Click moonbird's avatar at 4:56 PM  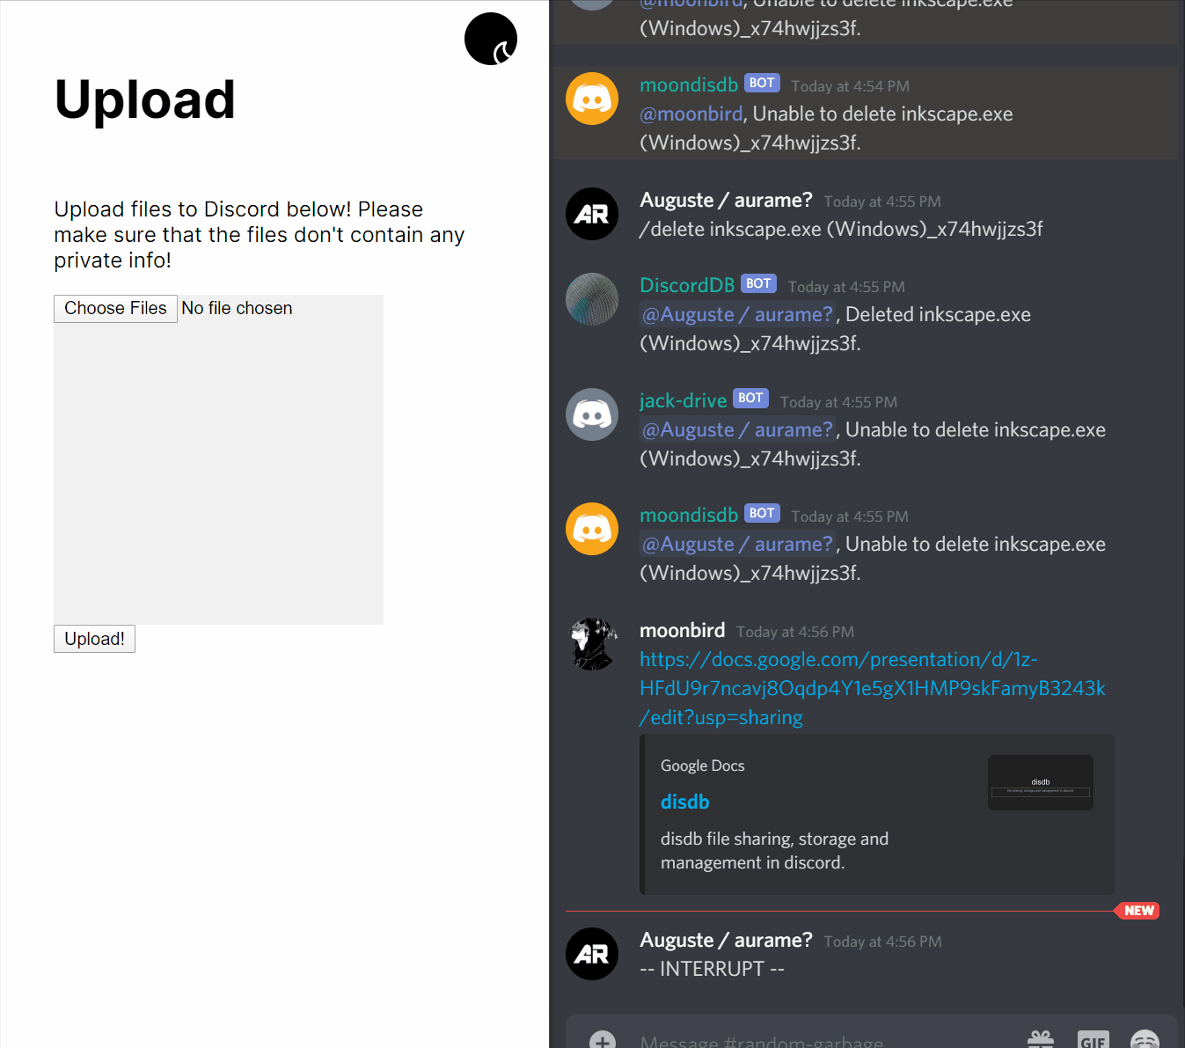click(592, 644)
